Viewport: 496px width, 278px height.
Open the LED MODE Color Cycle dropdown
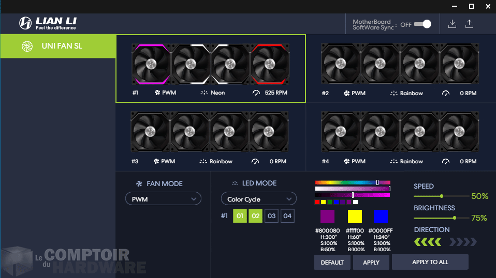(x=258, y=199)
